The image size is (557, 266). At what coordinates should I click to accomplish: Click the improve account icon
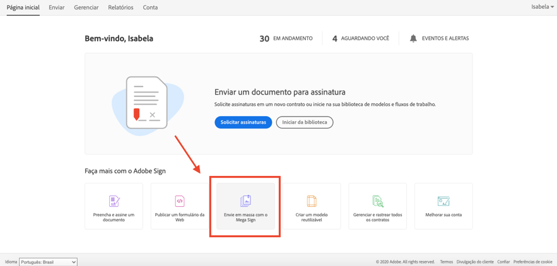[443, 201]
